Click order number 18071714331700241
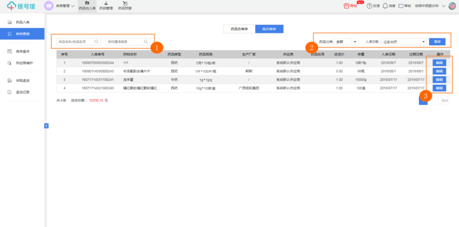Screen dimensions: 459x227 pos(98,80)
